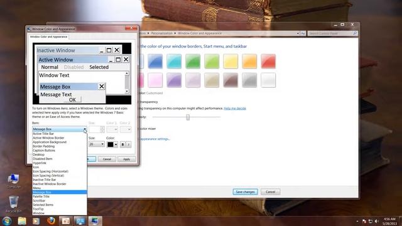Toggle the Italic font button
This screenshot has width=402, height=226.
tap(128, 144)
